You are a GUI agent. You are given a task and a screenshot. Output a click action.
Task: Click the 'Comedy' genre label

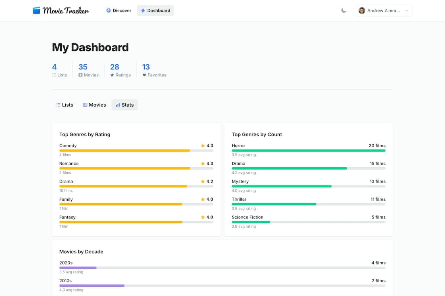point(68,146)
